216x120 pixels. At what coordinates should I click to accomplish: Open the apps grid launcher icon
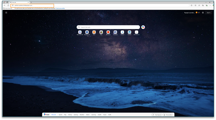(6, 13)
